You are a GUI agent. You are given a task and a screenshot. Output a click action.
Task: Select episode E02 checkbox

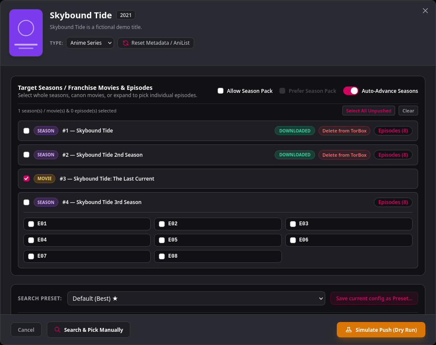(162, 224)
